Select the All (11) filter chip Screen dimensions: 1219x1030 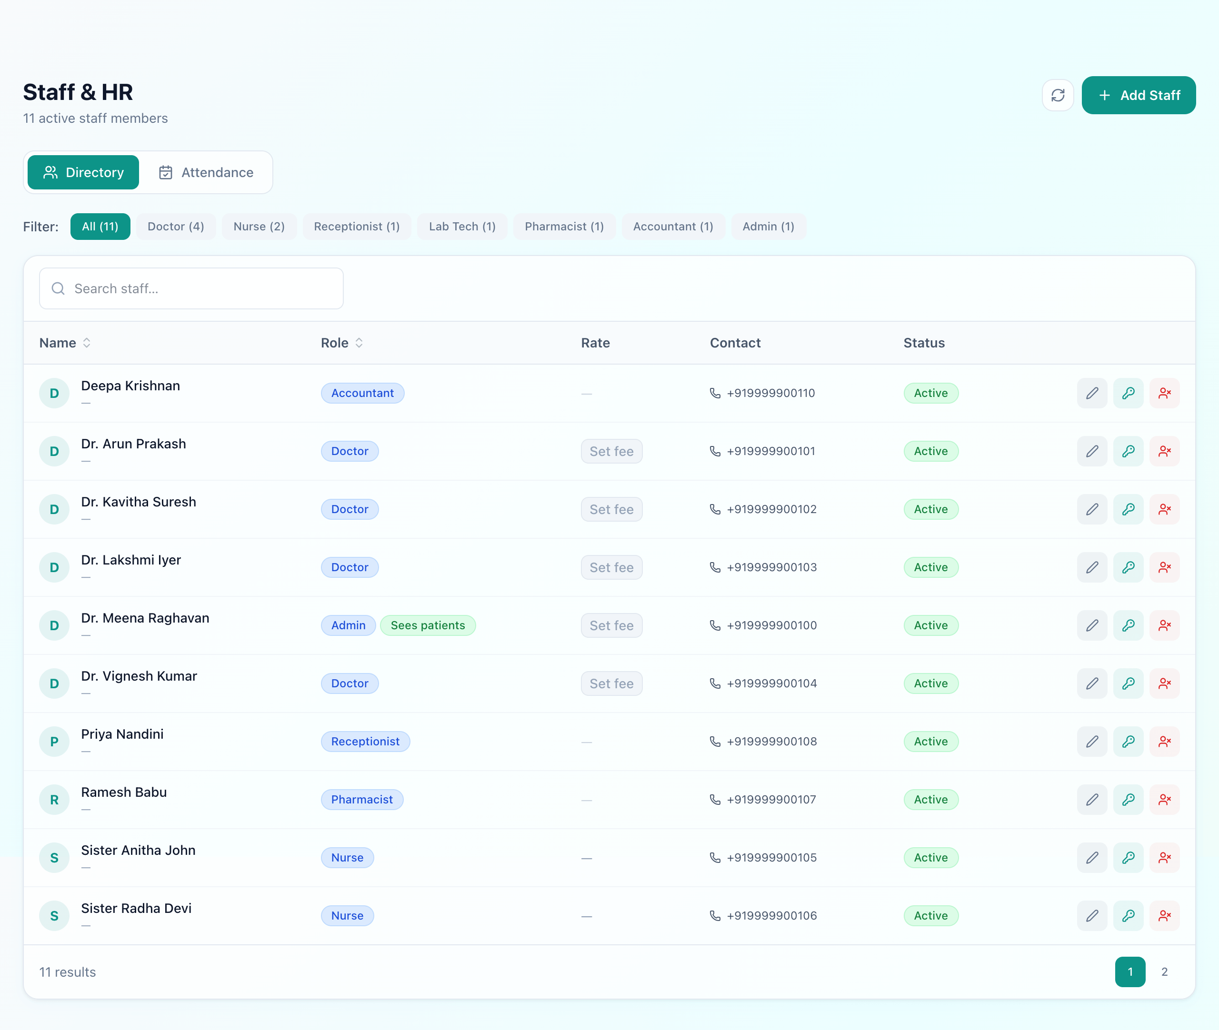[100, 227]
